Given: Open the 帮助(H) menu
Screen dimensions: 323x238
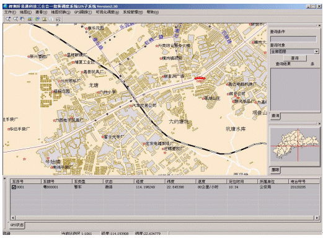Looking at the screenshot, I should click(x=153, y=12).
